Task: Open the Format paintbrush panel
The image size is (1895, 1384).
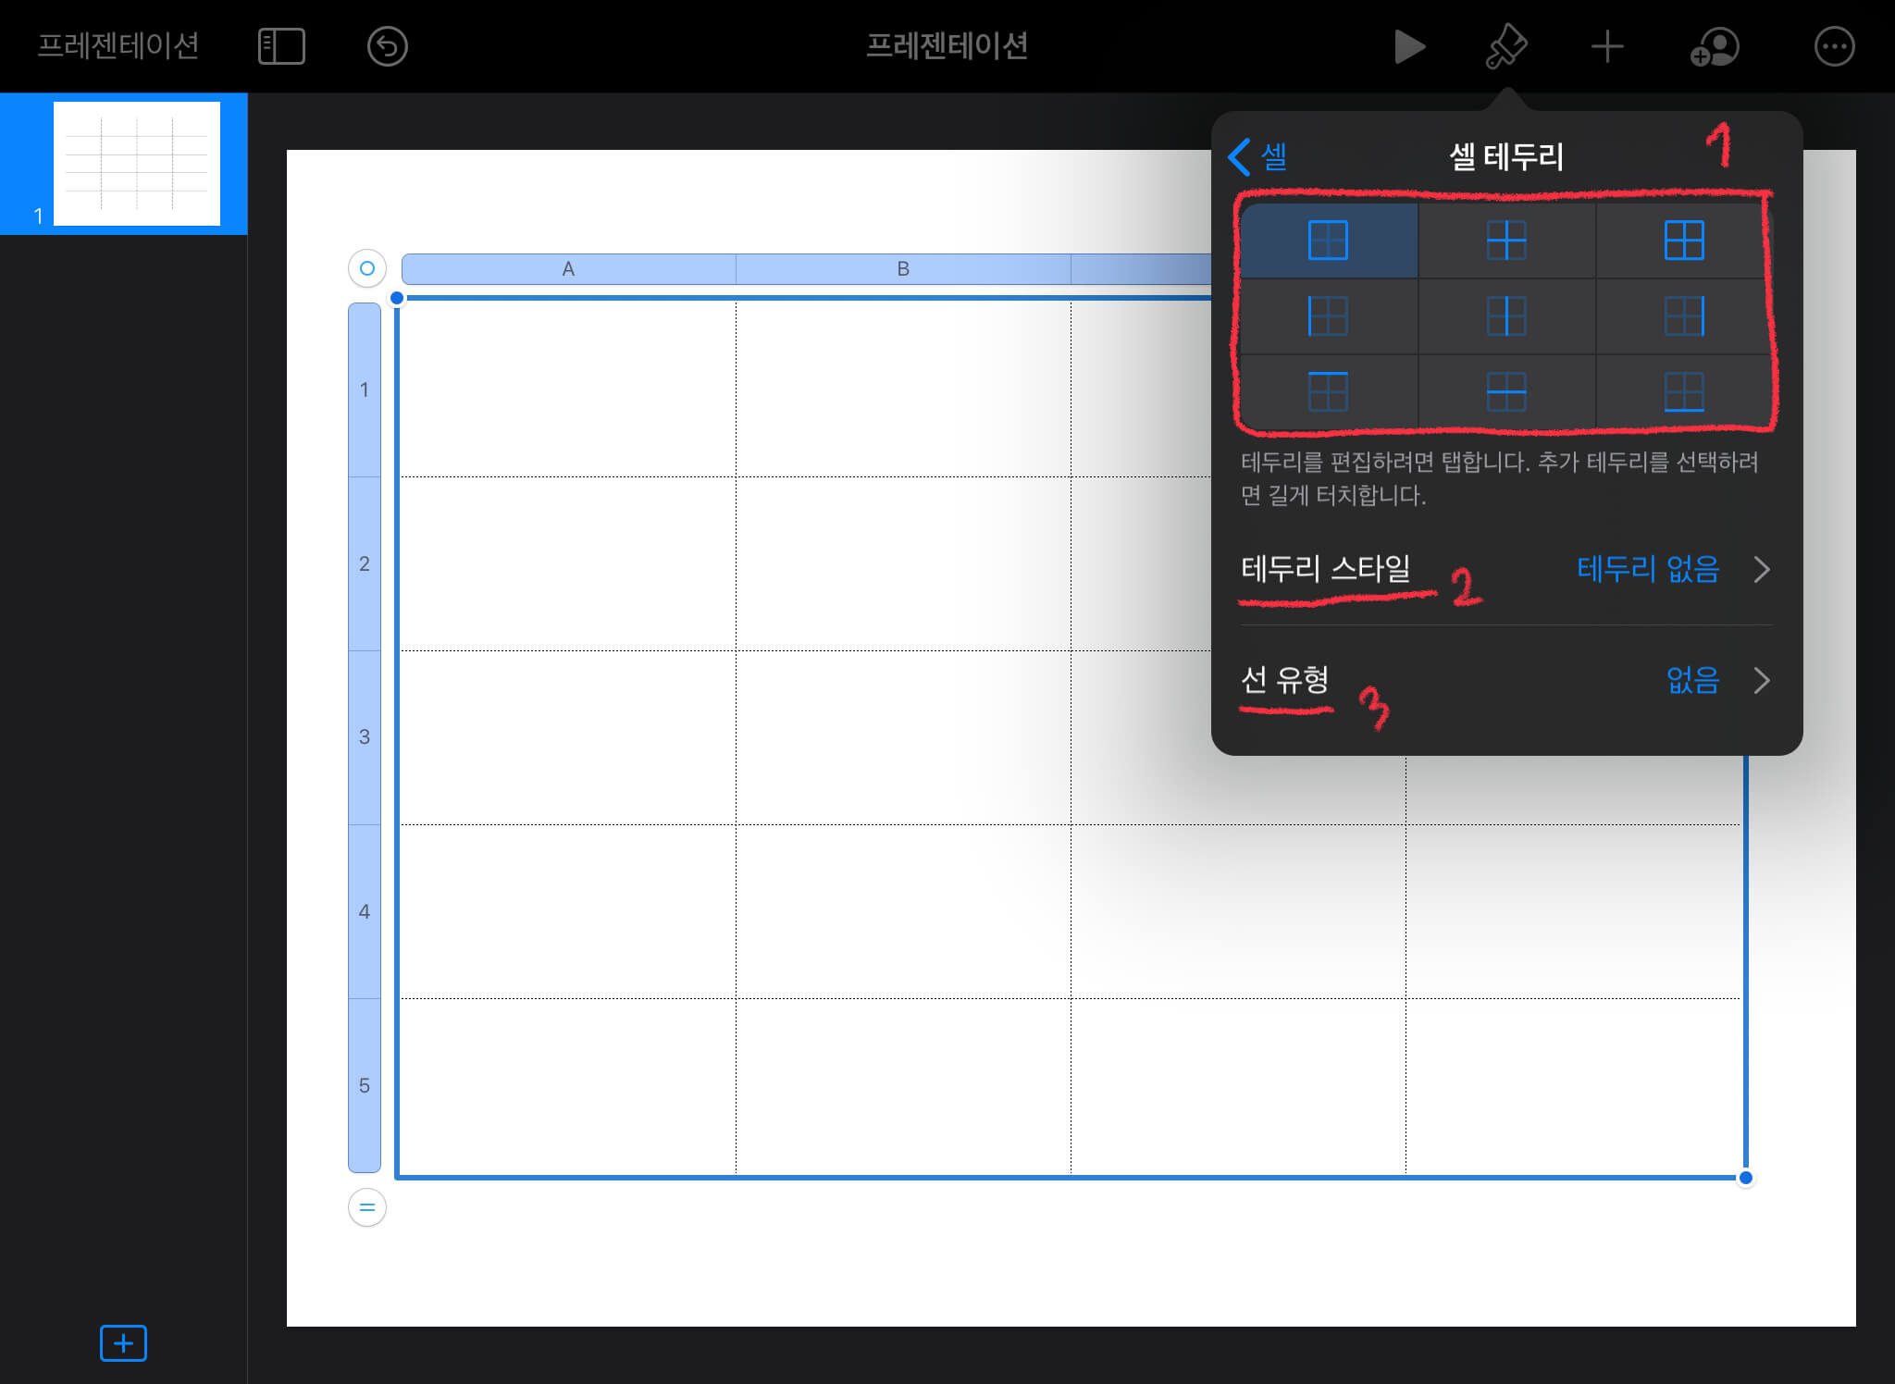Action: (1505, 46)
